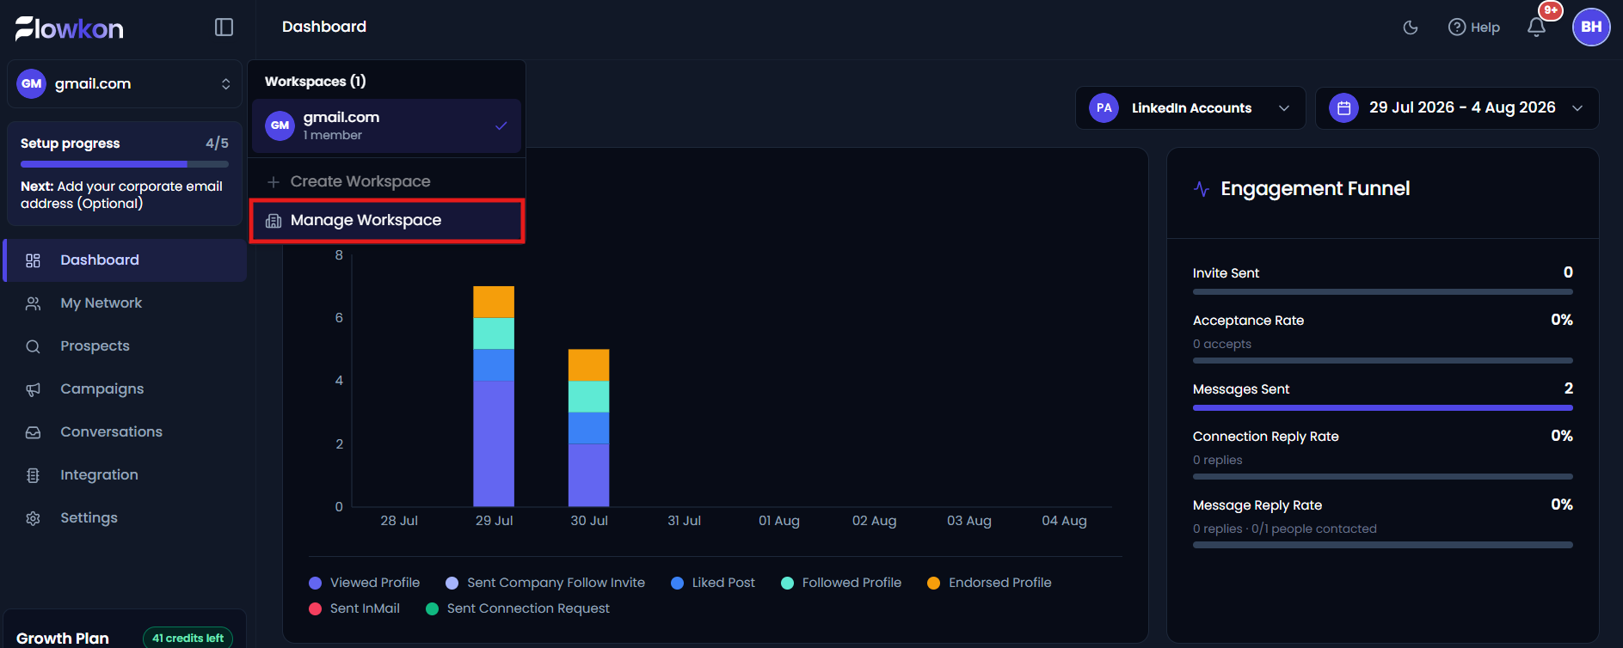Viewport: 1623px width, 648px height.
Task: Select the checked gmail.com workspace entry
Action: coord(387,125)
